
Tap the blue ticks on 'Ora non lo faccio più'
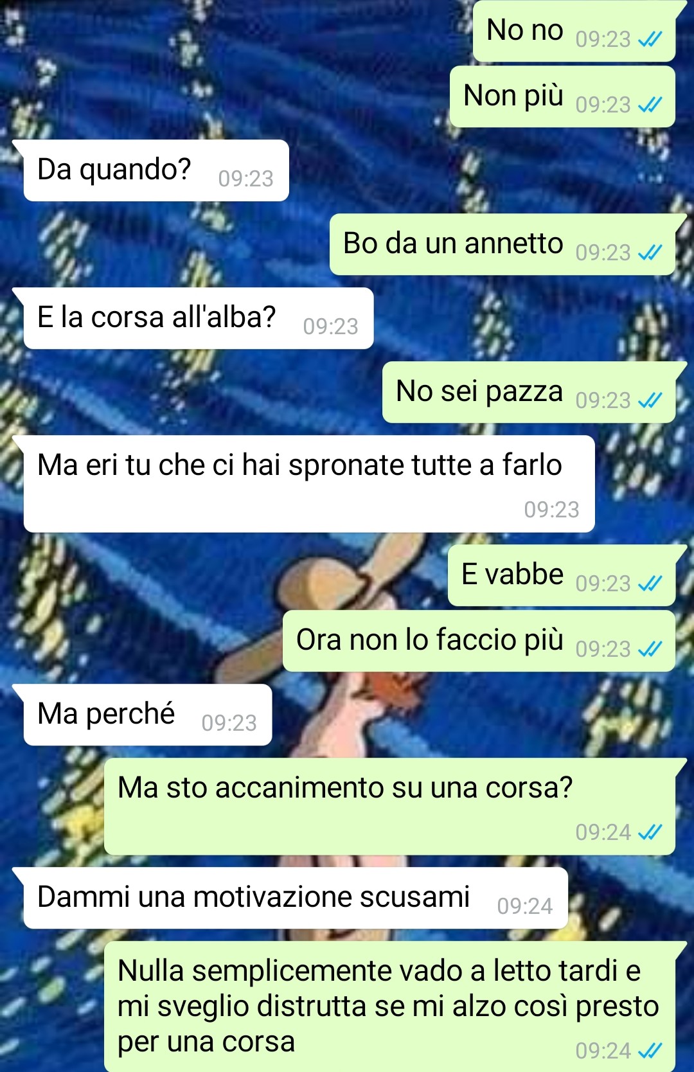tap(650, 649)
